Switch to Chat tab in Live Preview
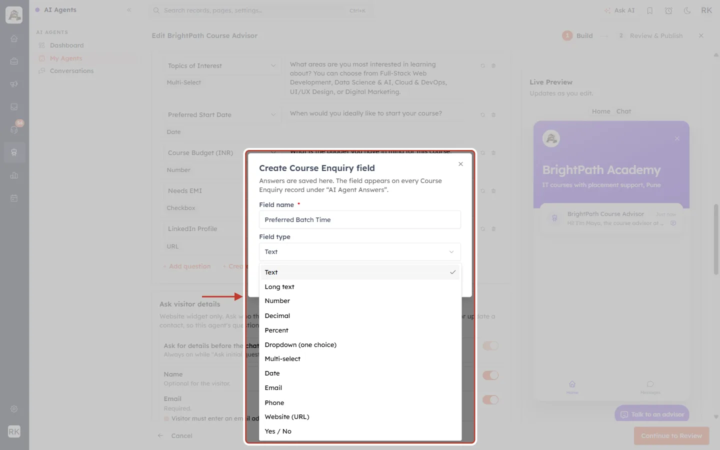This screenshot has height=450, width=720. coord(623,111)
